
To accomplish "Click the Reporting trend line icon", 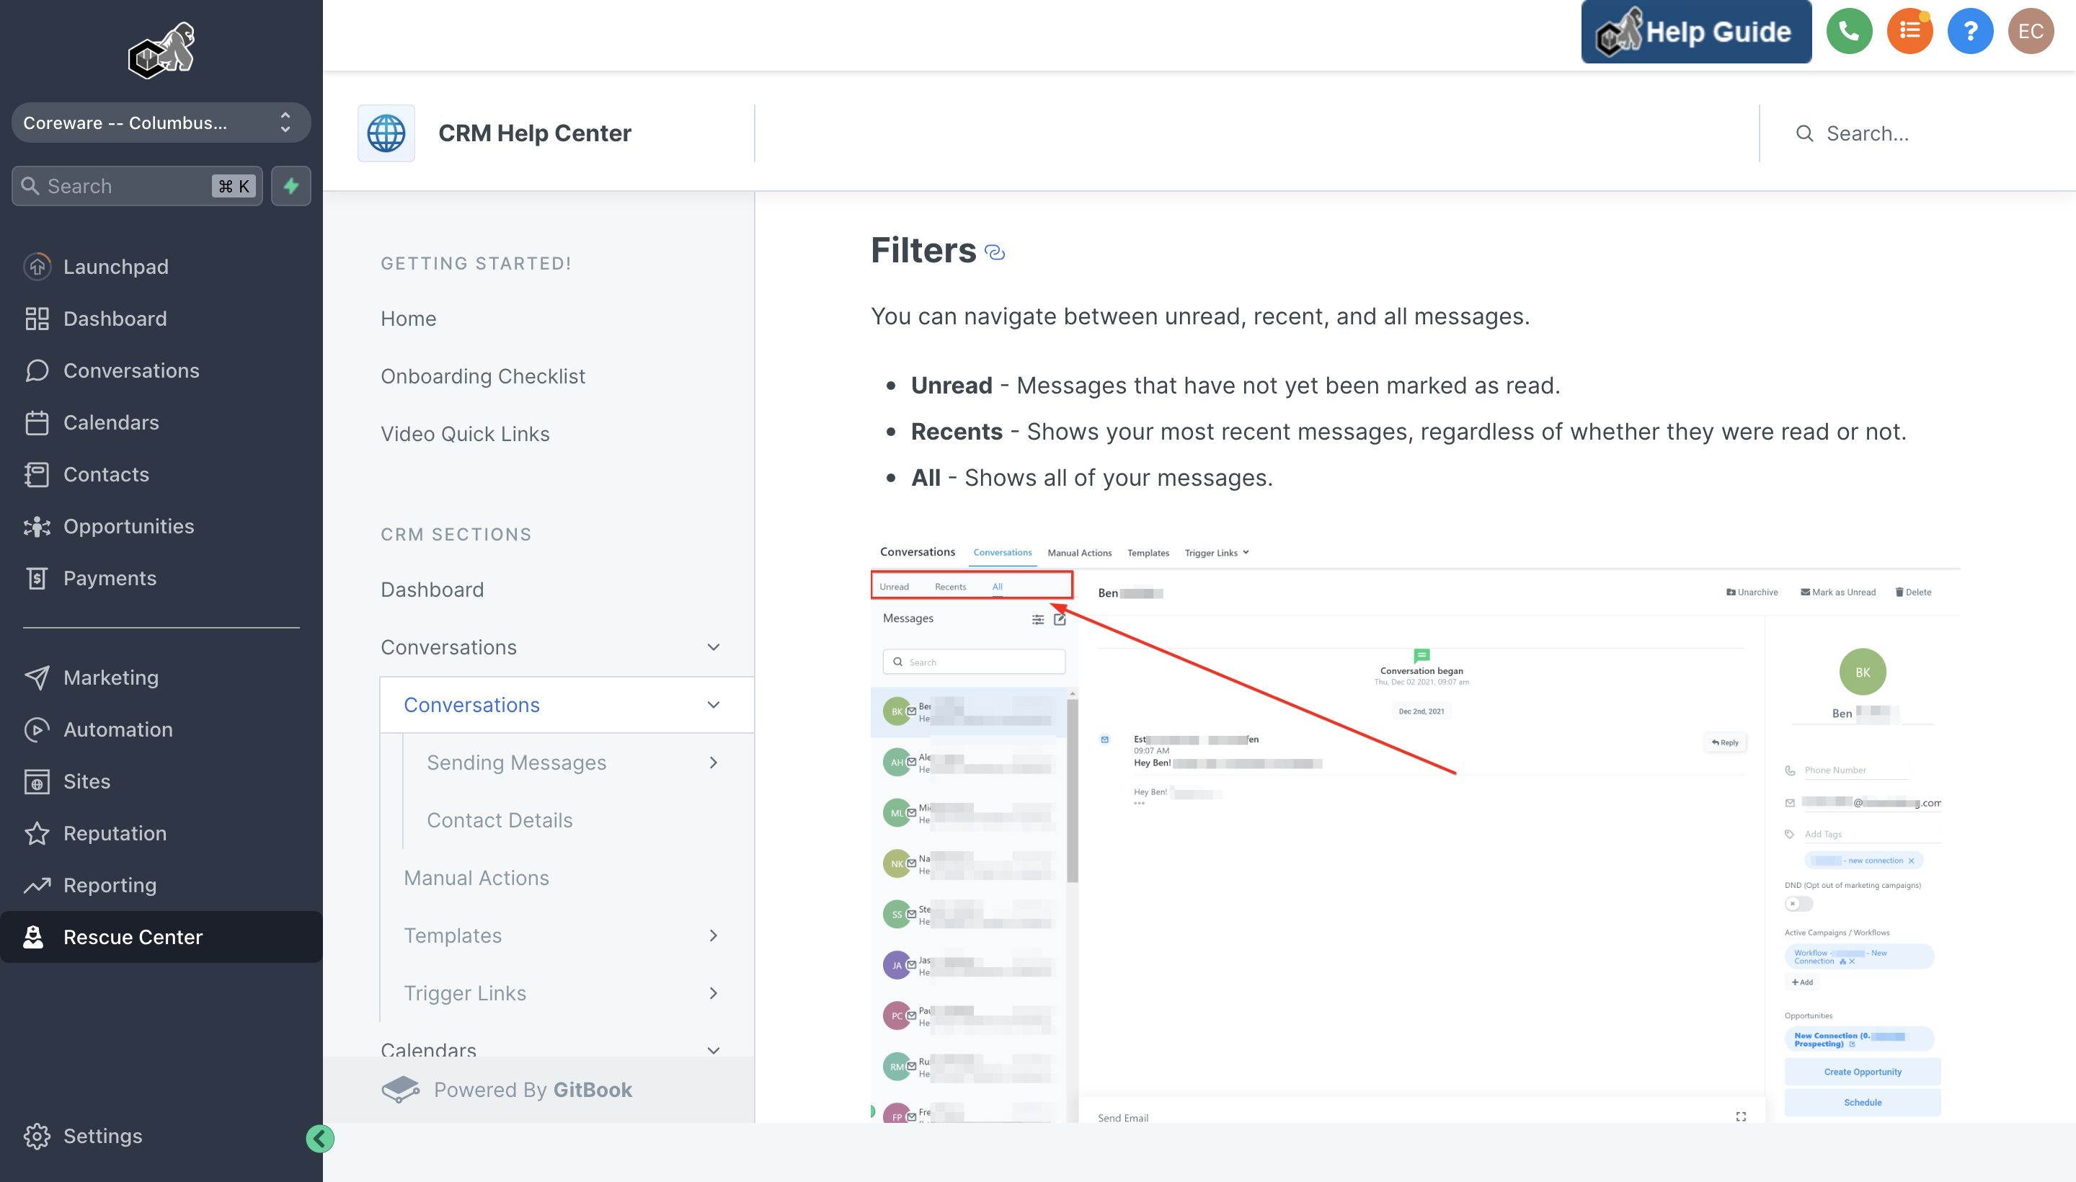I will [37, 885].
